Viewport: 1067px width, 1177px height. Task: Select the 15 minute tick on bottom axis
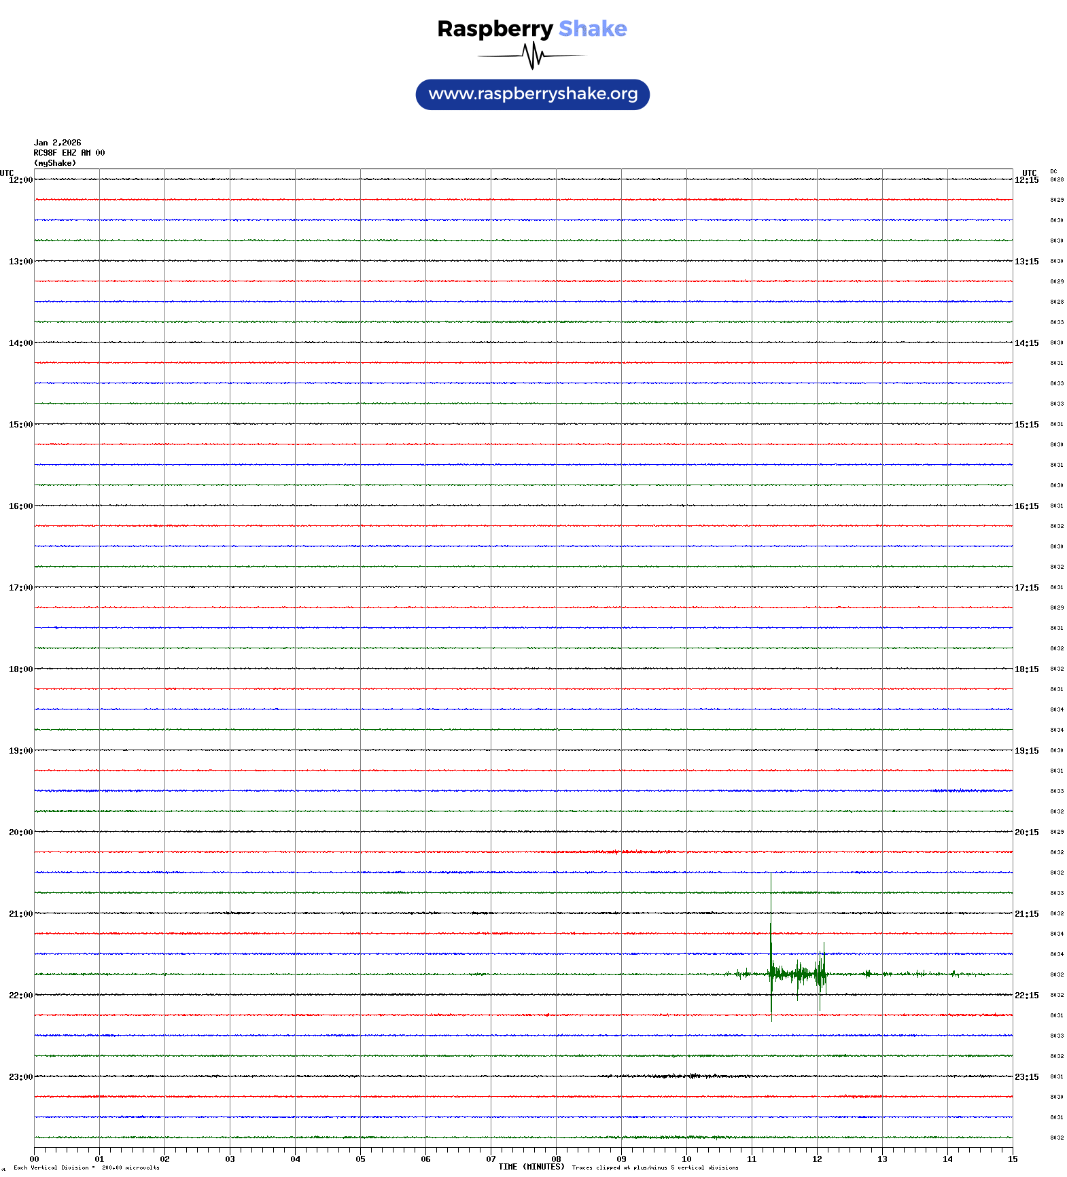1013,1159
